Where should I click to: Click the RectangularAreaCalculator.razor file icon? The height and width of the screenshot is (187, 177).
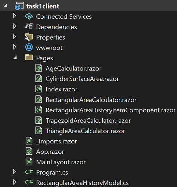click(39, 99)
